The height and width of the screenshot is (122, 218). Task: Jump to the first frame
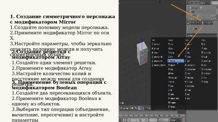(159, 120)
